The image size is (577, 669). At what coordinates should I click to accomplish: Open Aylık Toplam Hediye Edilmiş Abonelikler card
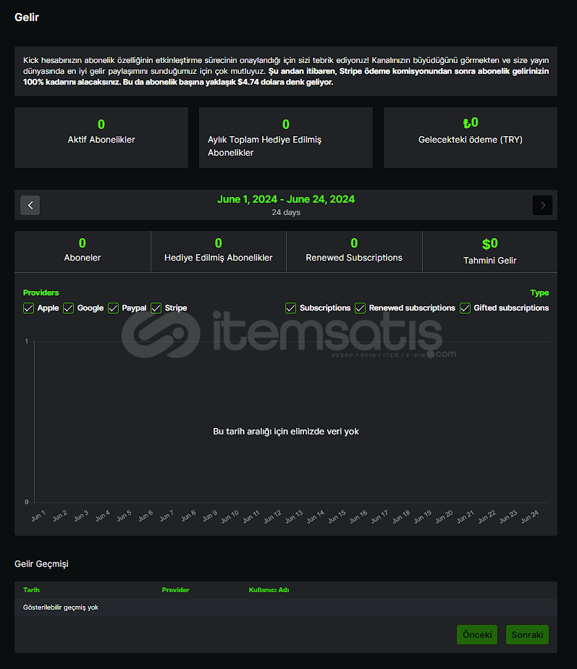point(286,138)
